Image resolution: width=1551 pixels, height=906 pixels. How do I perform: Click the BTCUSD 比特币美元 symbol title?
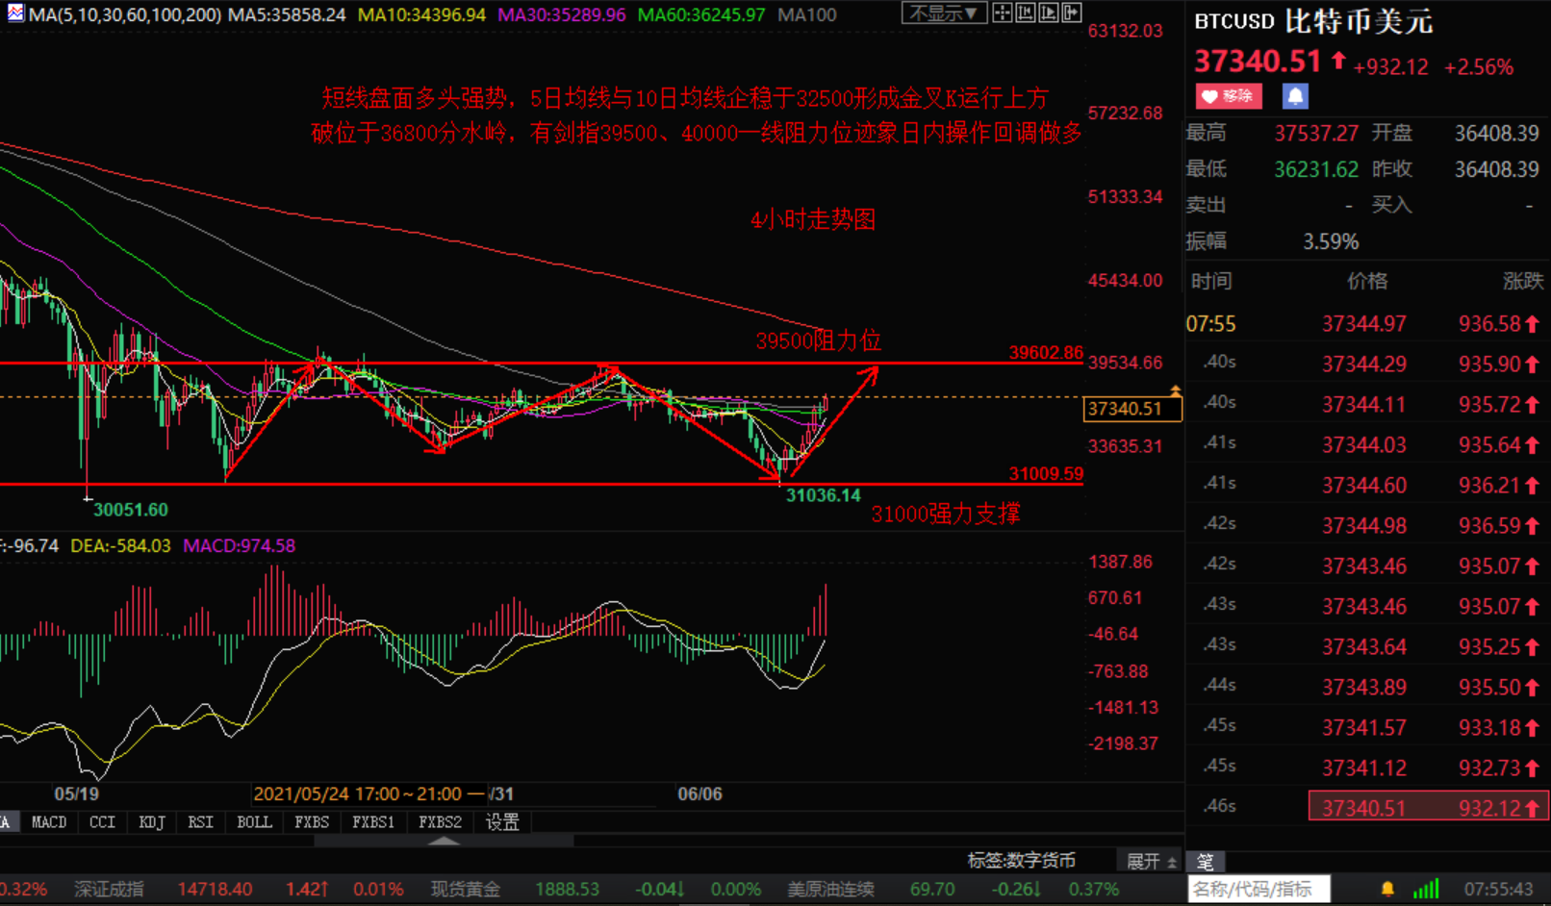[x=1313, y=21]
